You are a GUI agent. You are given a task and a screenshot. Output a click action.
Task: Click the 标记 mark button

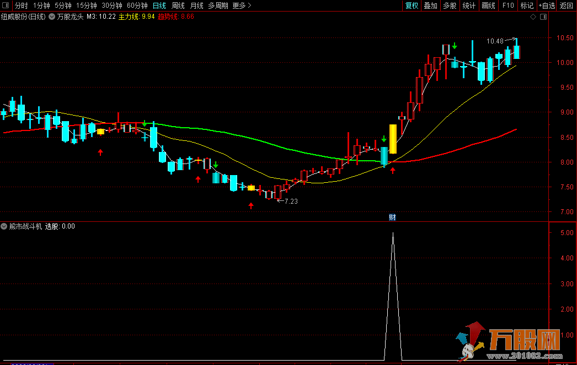click(x=527, y=6)
